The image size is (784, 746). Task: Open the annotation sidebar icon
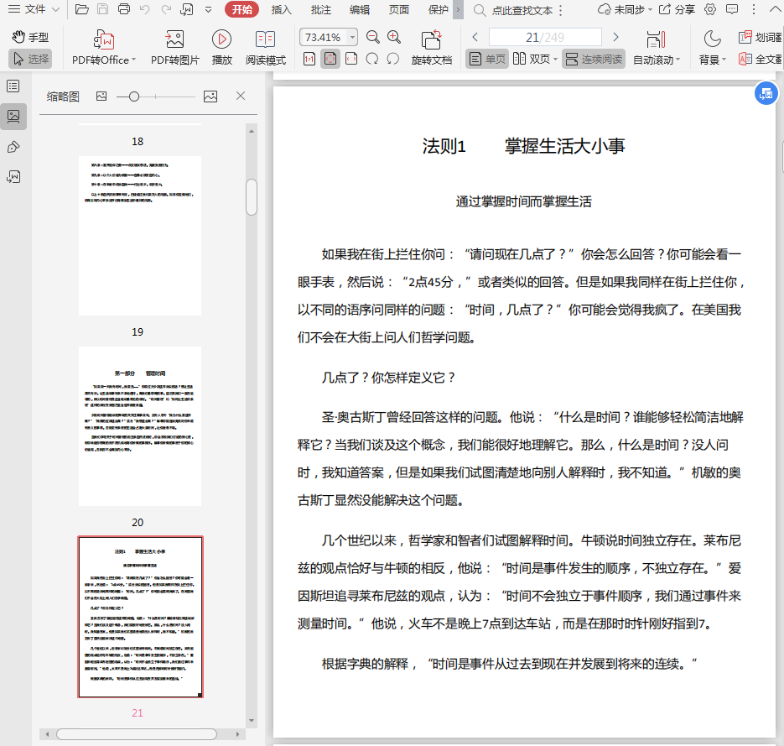coord(13,147)
